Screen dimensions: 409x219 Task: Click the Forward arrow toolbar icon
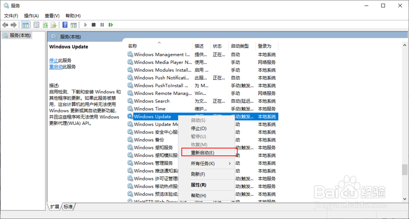[x=13, y=25]
